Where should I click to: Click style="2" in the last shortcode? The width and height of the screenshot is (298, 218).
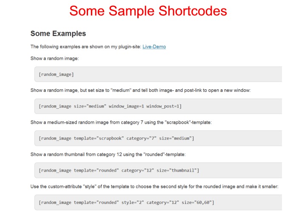133,202
